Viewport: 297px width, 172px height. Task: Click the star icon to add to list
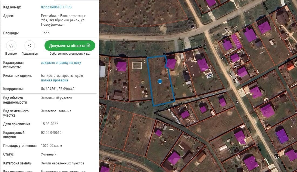11,46
